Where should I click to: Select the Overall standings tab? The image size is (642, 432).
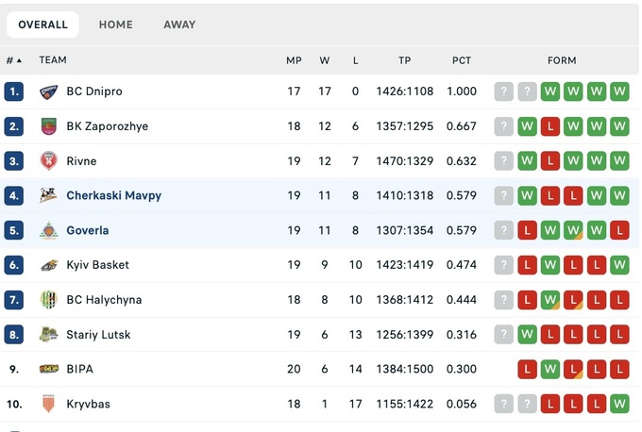[x=43, y=25]
